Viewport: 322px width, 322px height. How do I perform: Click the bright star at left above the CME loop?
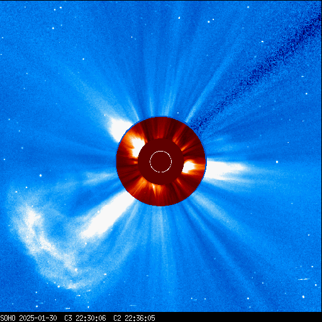pyautogui.click(x=40, y=175)
